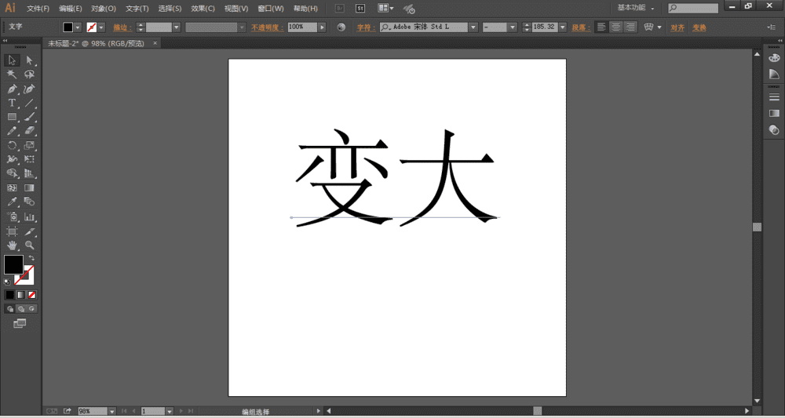785x418 pixels.
Task: Enable Draw Behind mode
Action: 21,309
